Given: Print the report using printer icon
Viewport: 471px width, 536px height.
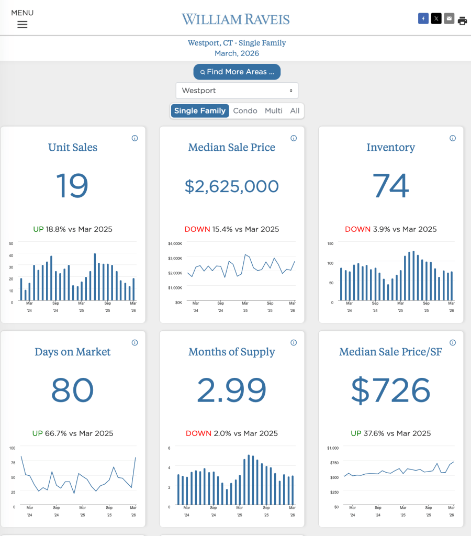Looking at the screenshot, I should point(462,21).
